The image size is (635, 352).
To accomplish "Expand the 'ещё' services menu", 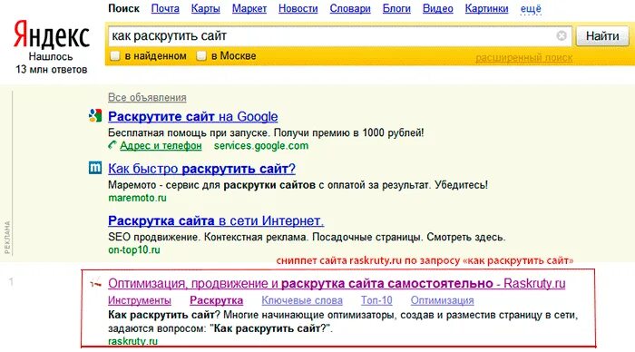I will point(531,8).
